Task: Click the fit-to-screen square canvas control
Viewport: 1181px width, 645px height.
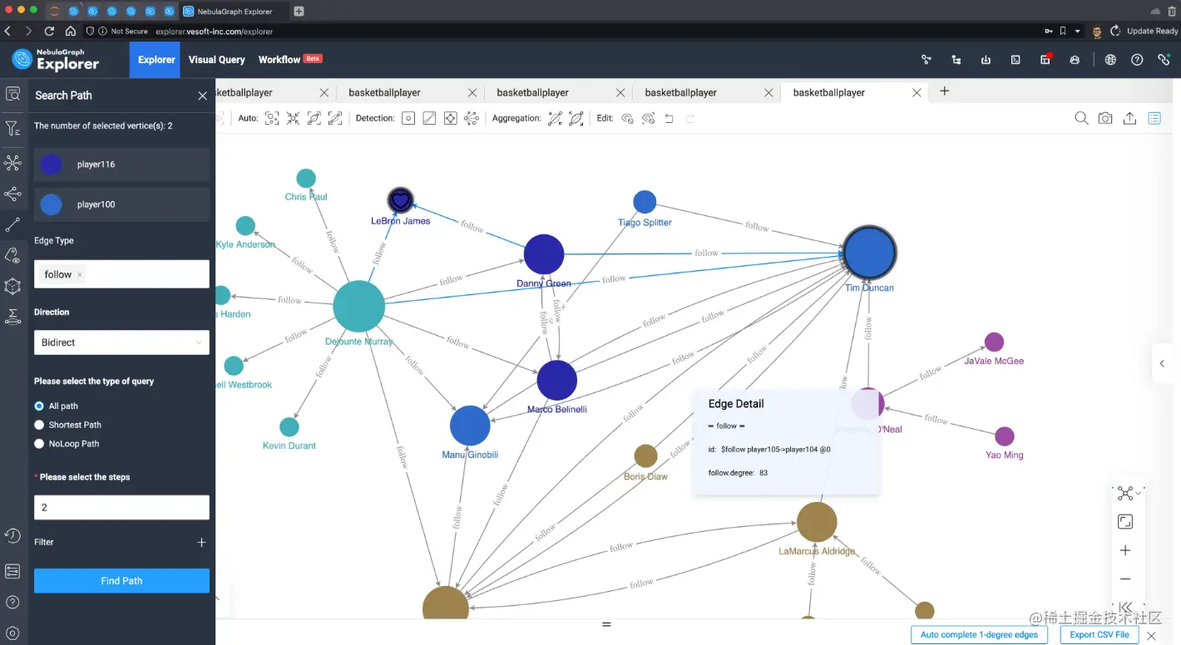Action: pyautogui.click(x=1125, y=522)
